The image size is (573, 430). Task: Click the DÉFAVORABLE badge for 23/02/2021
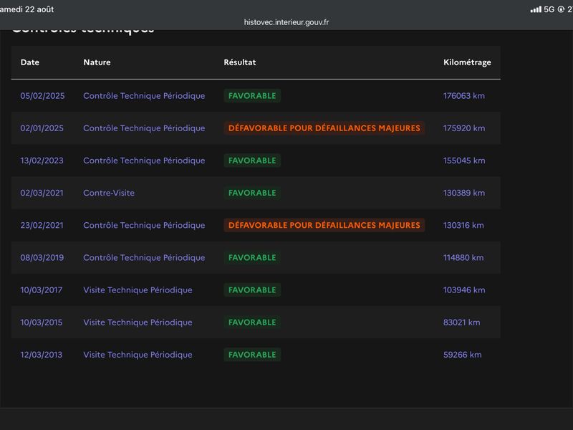pyautogui.click(x=324, y=225)
